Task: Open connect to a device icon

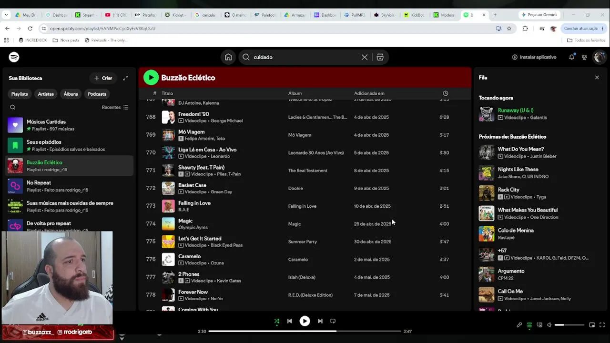Action: pos(539,325)
